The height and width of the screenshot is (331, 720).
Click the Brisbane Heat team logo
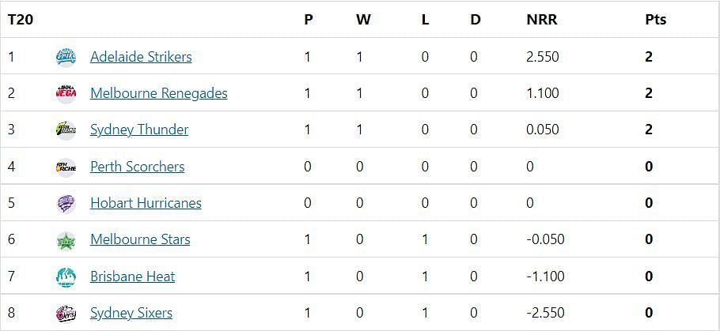[66, 277]
